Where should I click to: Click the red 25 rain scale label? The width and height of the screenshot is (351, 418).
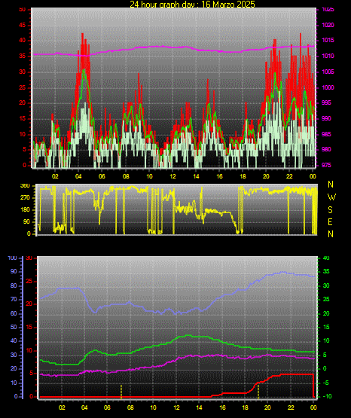pyautogui.click(x=29, y=281)
